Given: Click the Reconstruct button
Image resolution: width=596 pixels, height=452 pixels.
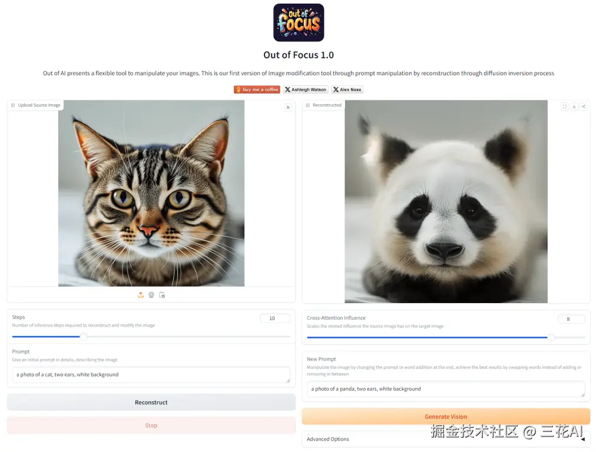Looking at the screenshot, I should point(151,402).
